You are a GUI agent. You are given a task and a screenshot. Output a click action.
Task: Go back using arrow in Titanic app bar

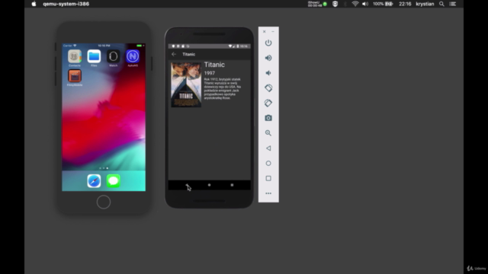pos(174,54)
